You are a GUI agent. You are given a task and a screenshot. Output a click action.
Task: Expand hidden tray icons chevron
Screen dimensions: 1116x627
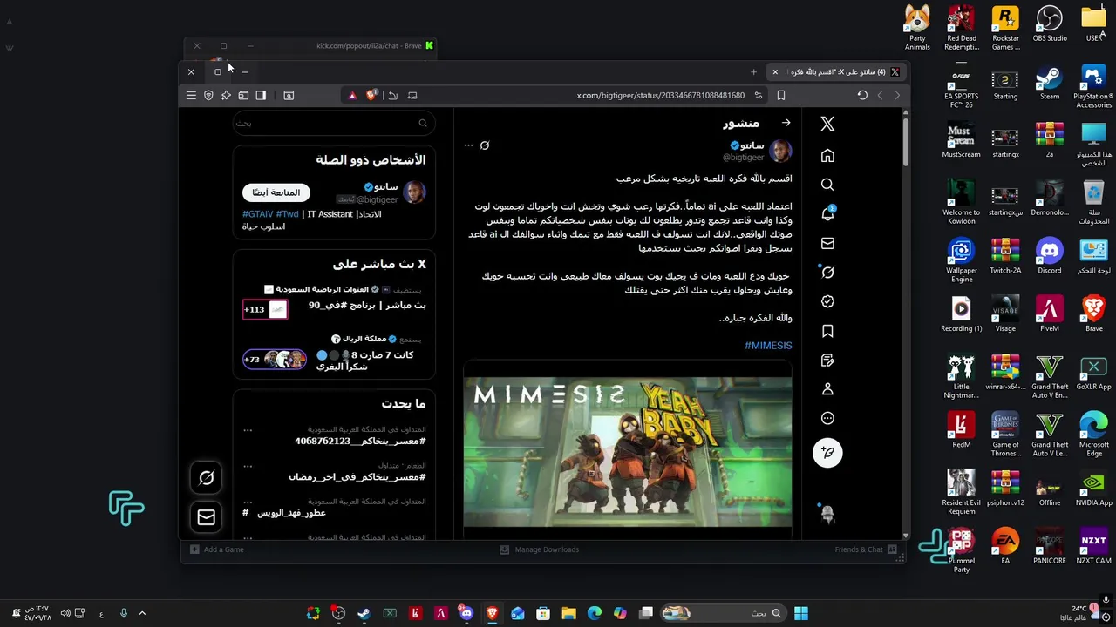point(142,613)
